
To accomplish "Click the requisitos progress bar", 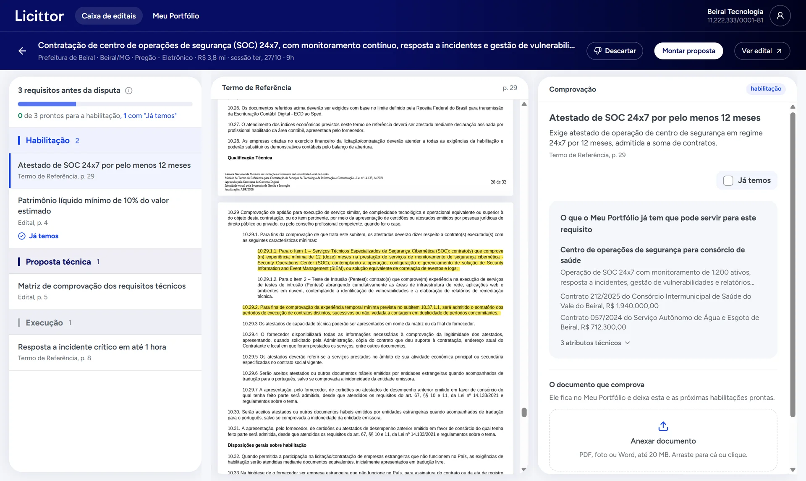I will point(105,104).
